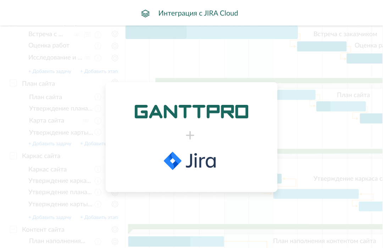This screenshot has width=383, height=248.
Task: Open attachment icon on Карта сайта row
Action: tap(86, 120)
